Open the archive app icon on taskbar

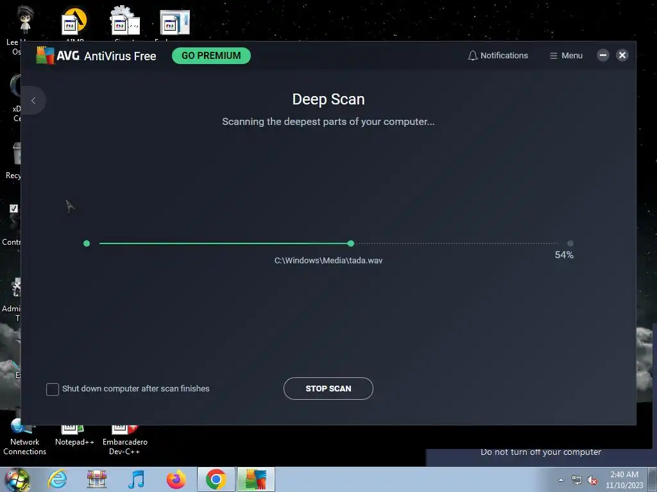pyautogui.click(x=97, y=479)
